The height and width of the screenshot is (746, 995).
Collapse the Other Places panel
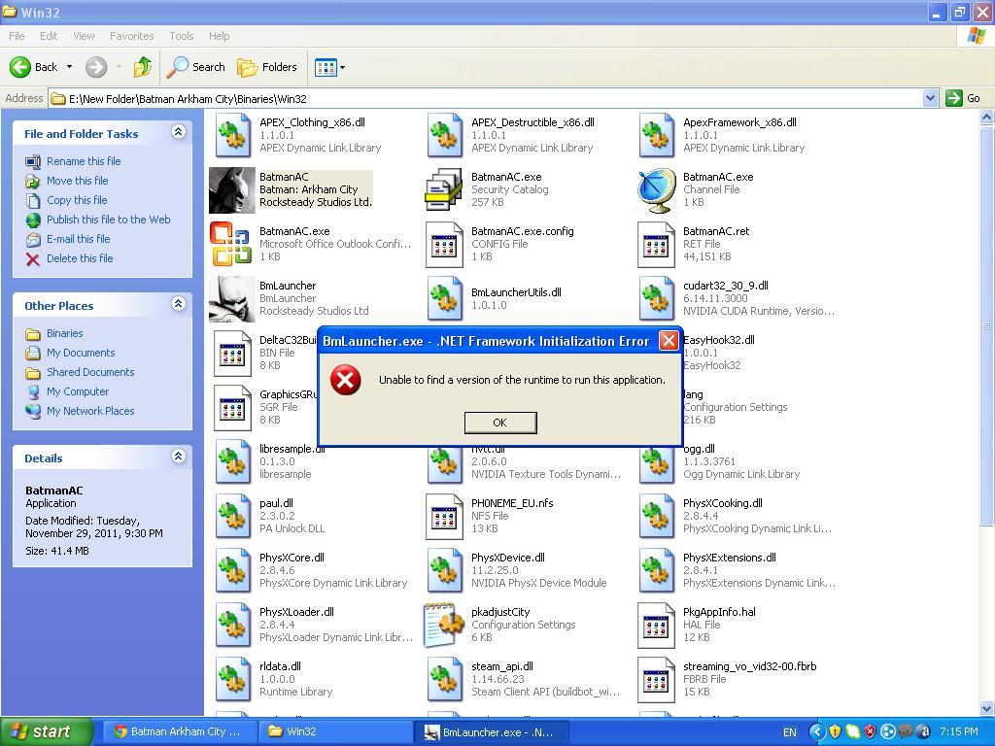(179, 304)
